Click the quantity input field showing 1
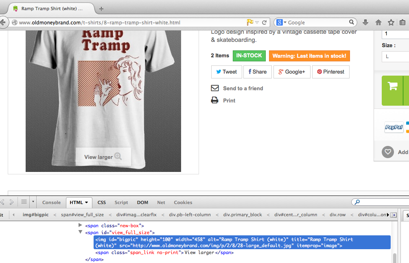 [x=396, y=35]
